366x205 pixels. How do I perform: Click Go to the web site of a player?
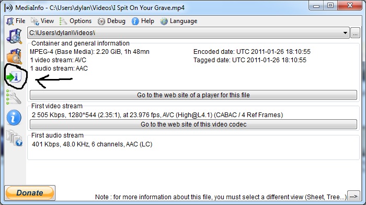pyautogui.click(x=193, y=95)
